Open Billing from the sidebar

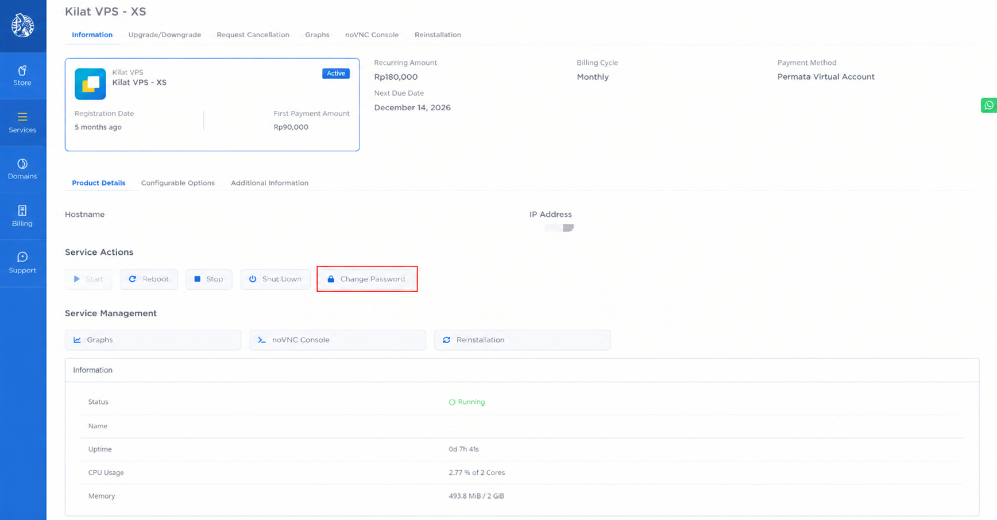tap(22, 216)
